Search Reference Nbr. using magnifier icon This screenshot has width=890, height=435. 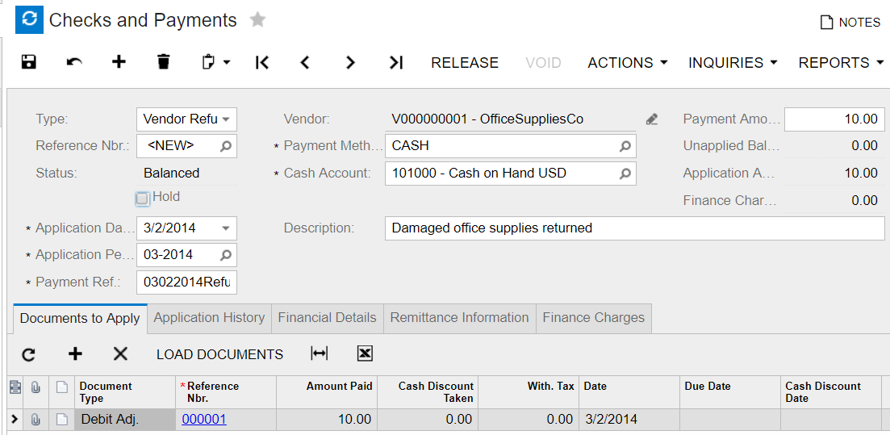click(225, 146)
